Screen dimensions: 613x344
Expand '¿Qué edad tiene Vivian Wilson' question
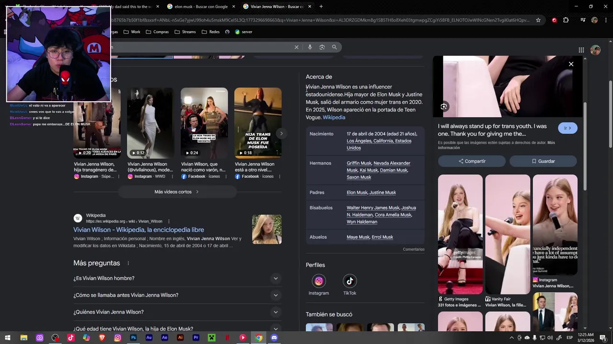point(176,329)
